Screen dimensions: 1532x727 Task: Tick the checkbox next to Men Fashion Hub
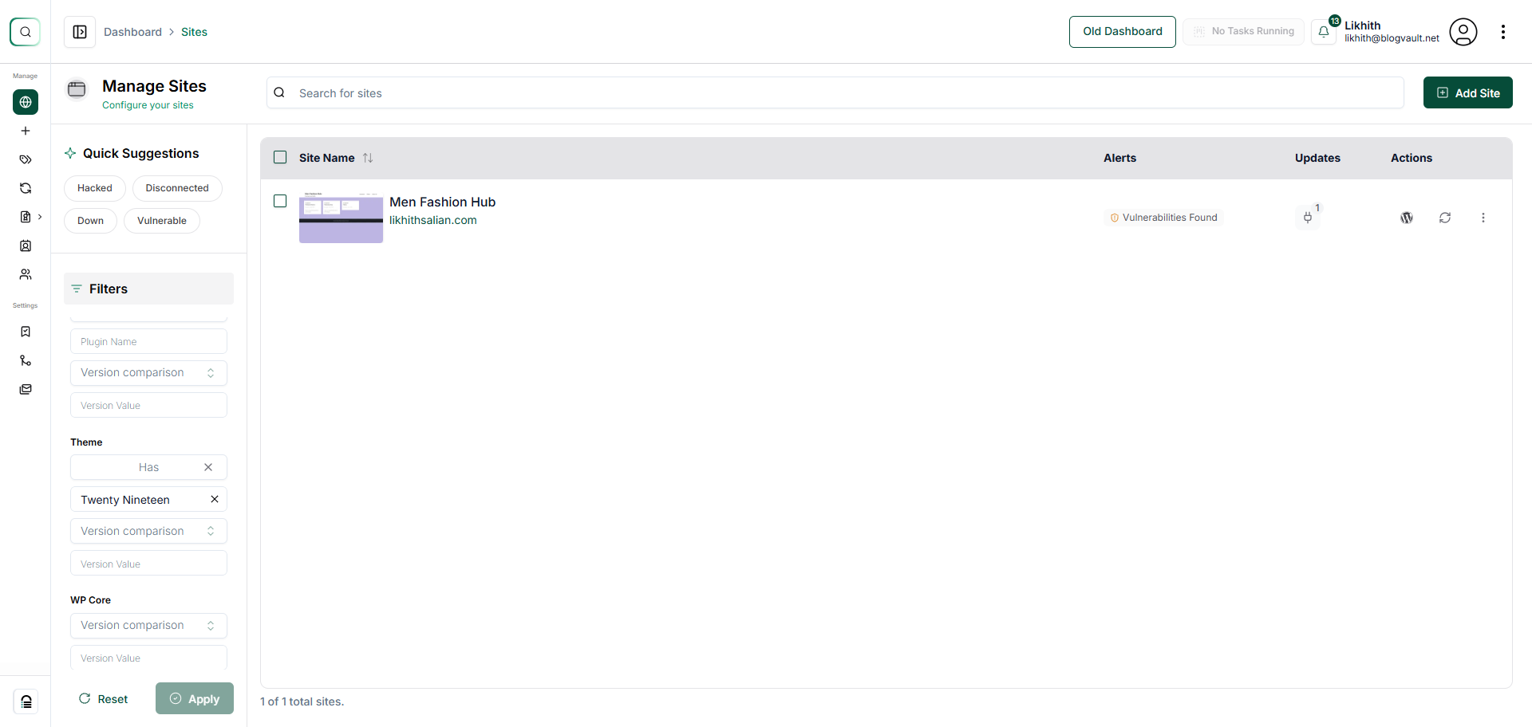pyautogui.click(x=280, y=201)
